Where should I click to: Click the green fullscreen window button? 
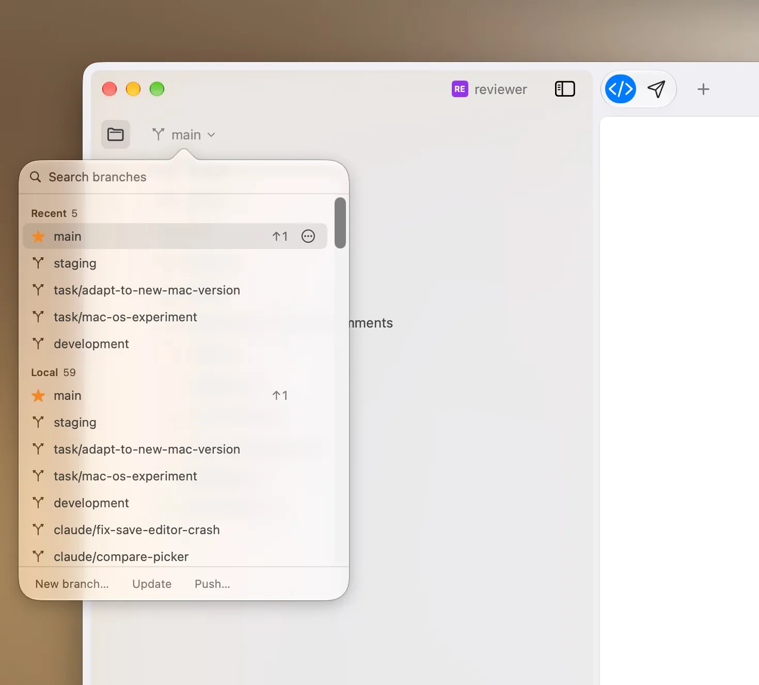pos(157,89)
